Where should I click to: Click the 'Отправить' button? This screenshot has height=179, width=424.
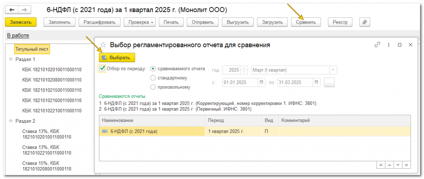tap(203, 22)
